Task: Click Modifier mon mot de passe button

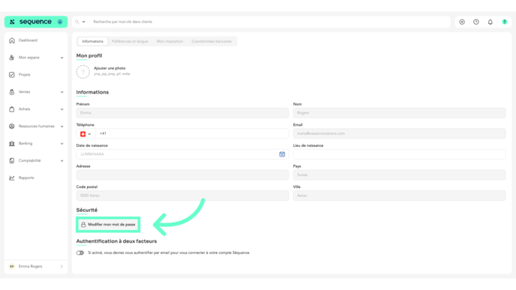Action: click(108, 225)
